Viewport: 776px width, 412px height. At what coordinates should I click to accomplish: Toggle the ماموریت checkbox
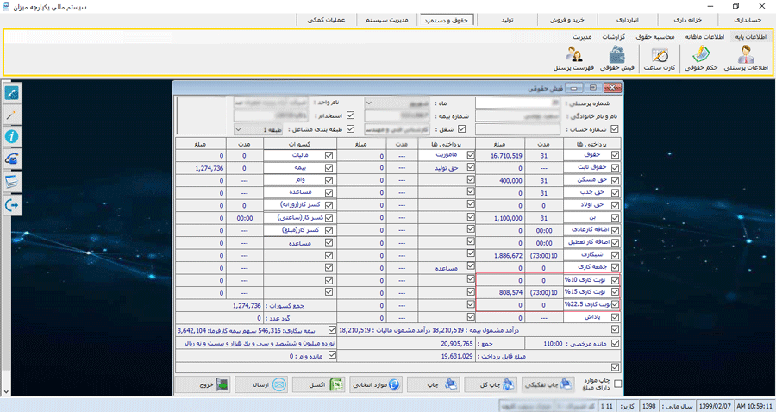click(x=471, y=155)
